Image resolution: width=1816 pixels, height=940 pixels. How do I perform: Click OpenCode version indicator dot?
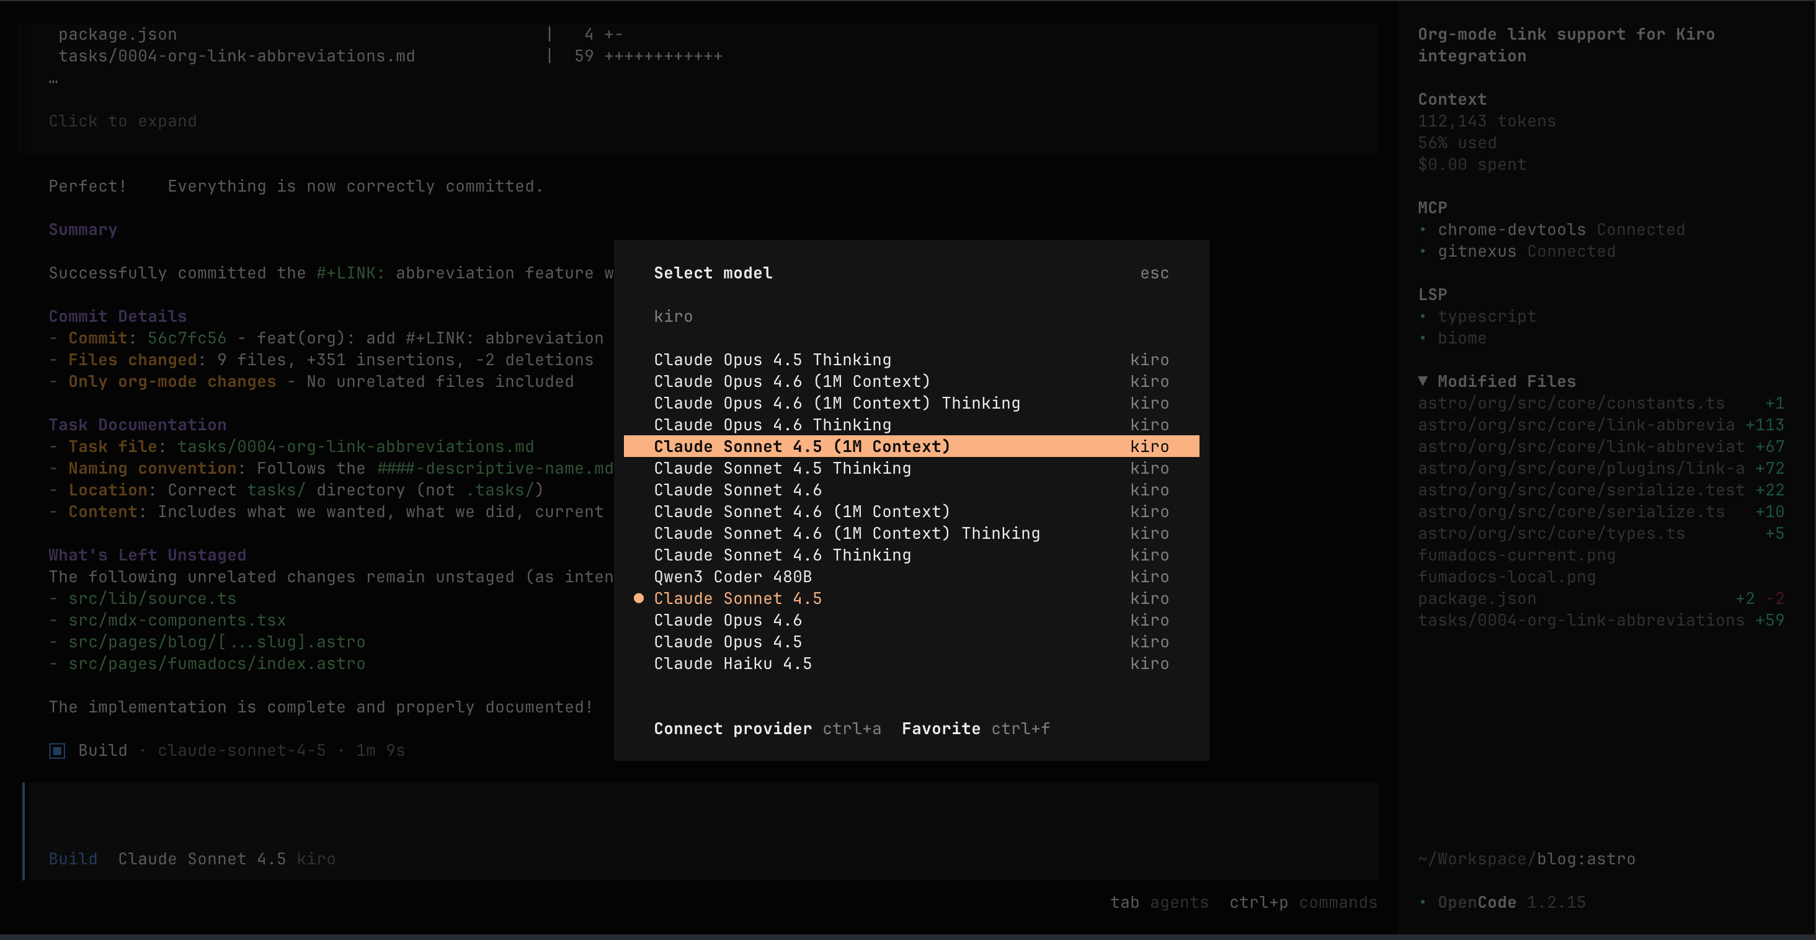point(1423,903)
